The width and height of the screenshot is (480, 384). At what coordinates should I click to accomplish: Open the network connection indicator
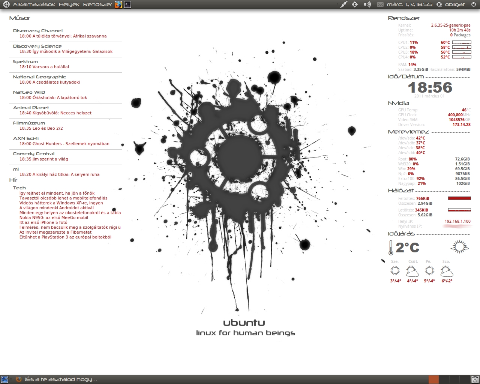(x=344, y=4)
